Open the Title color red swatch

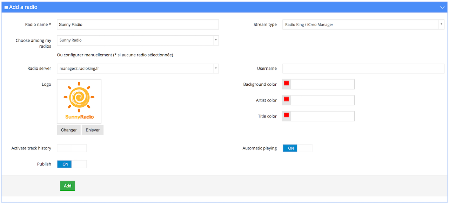click(286, 115)
